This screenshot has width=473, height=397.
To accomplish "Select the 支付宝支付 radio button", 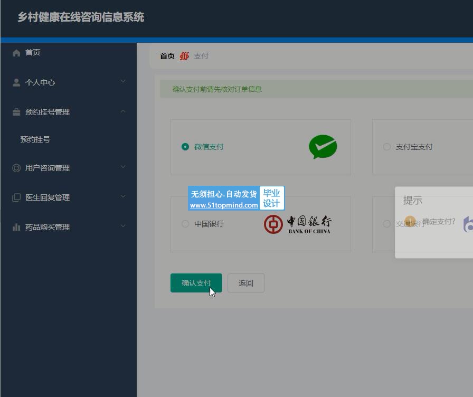I will [387, 147].
